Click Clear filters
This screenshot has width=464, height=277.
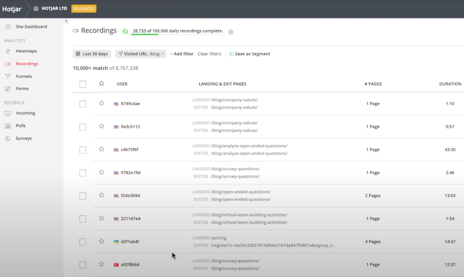click(209, 54)
